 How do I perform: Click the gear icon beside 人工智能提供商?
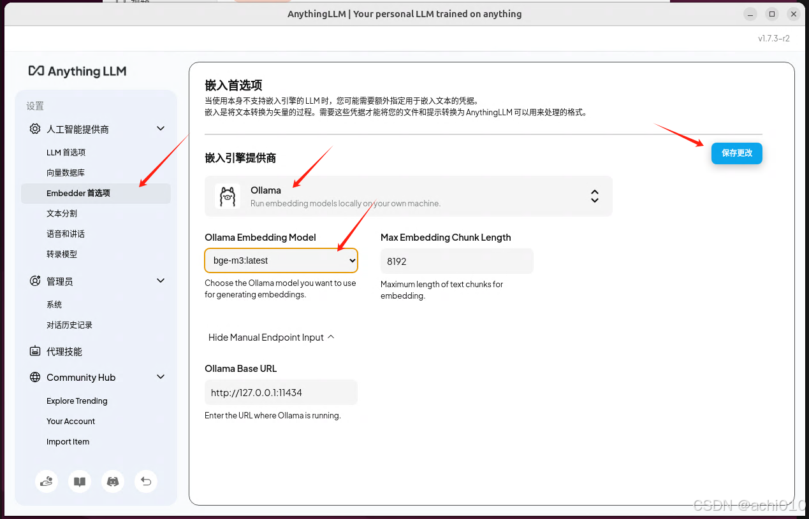point(35,129)
